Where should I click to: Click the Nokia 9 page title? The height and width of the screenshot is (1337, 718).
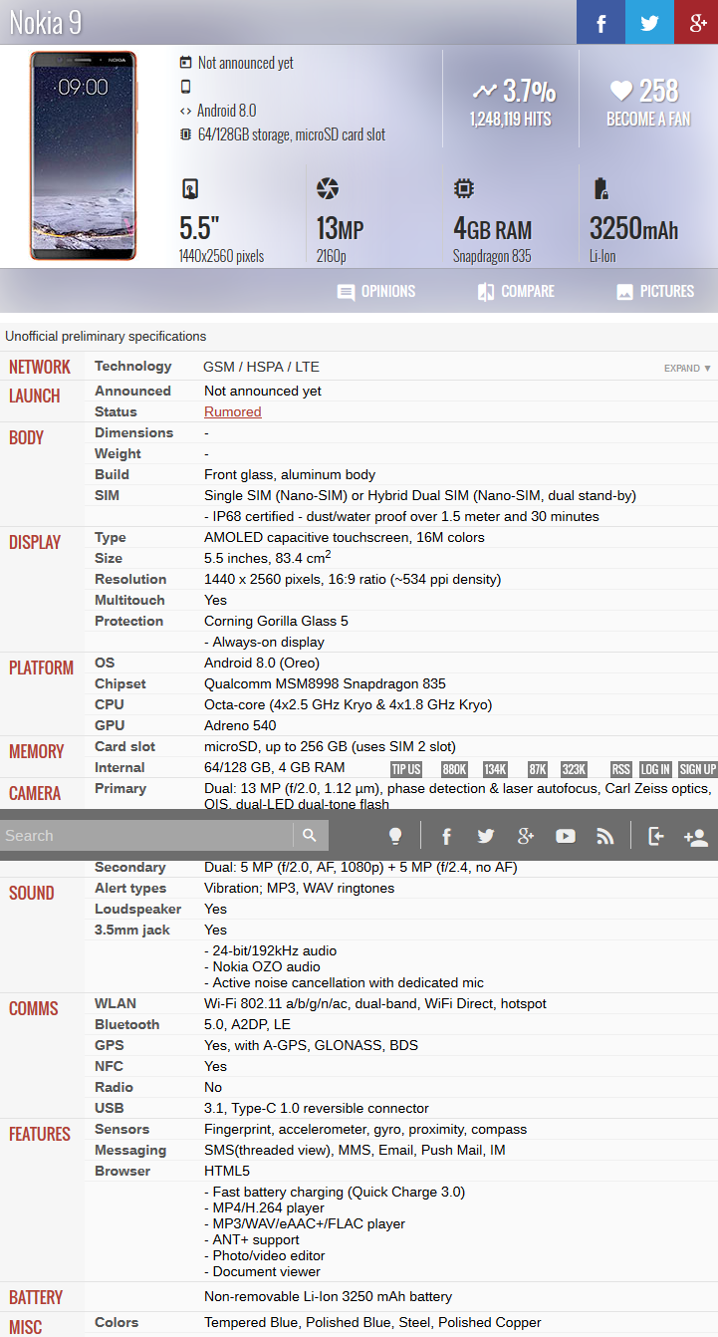point(45,23)
